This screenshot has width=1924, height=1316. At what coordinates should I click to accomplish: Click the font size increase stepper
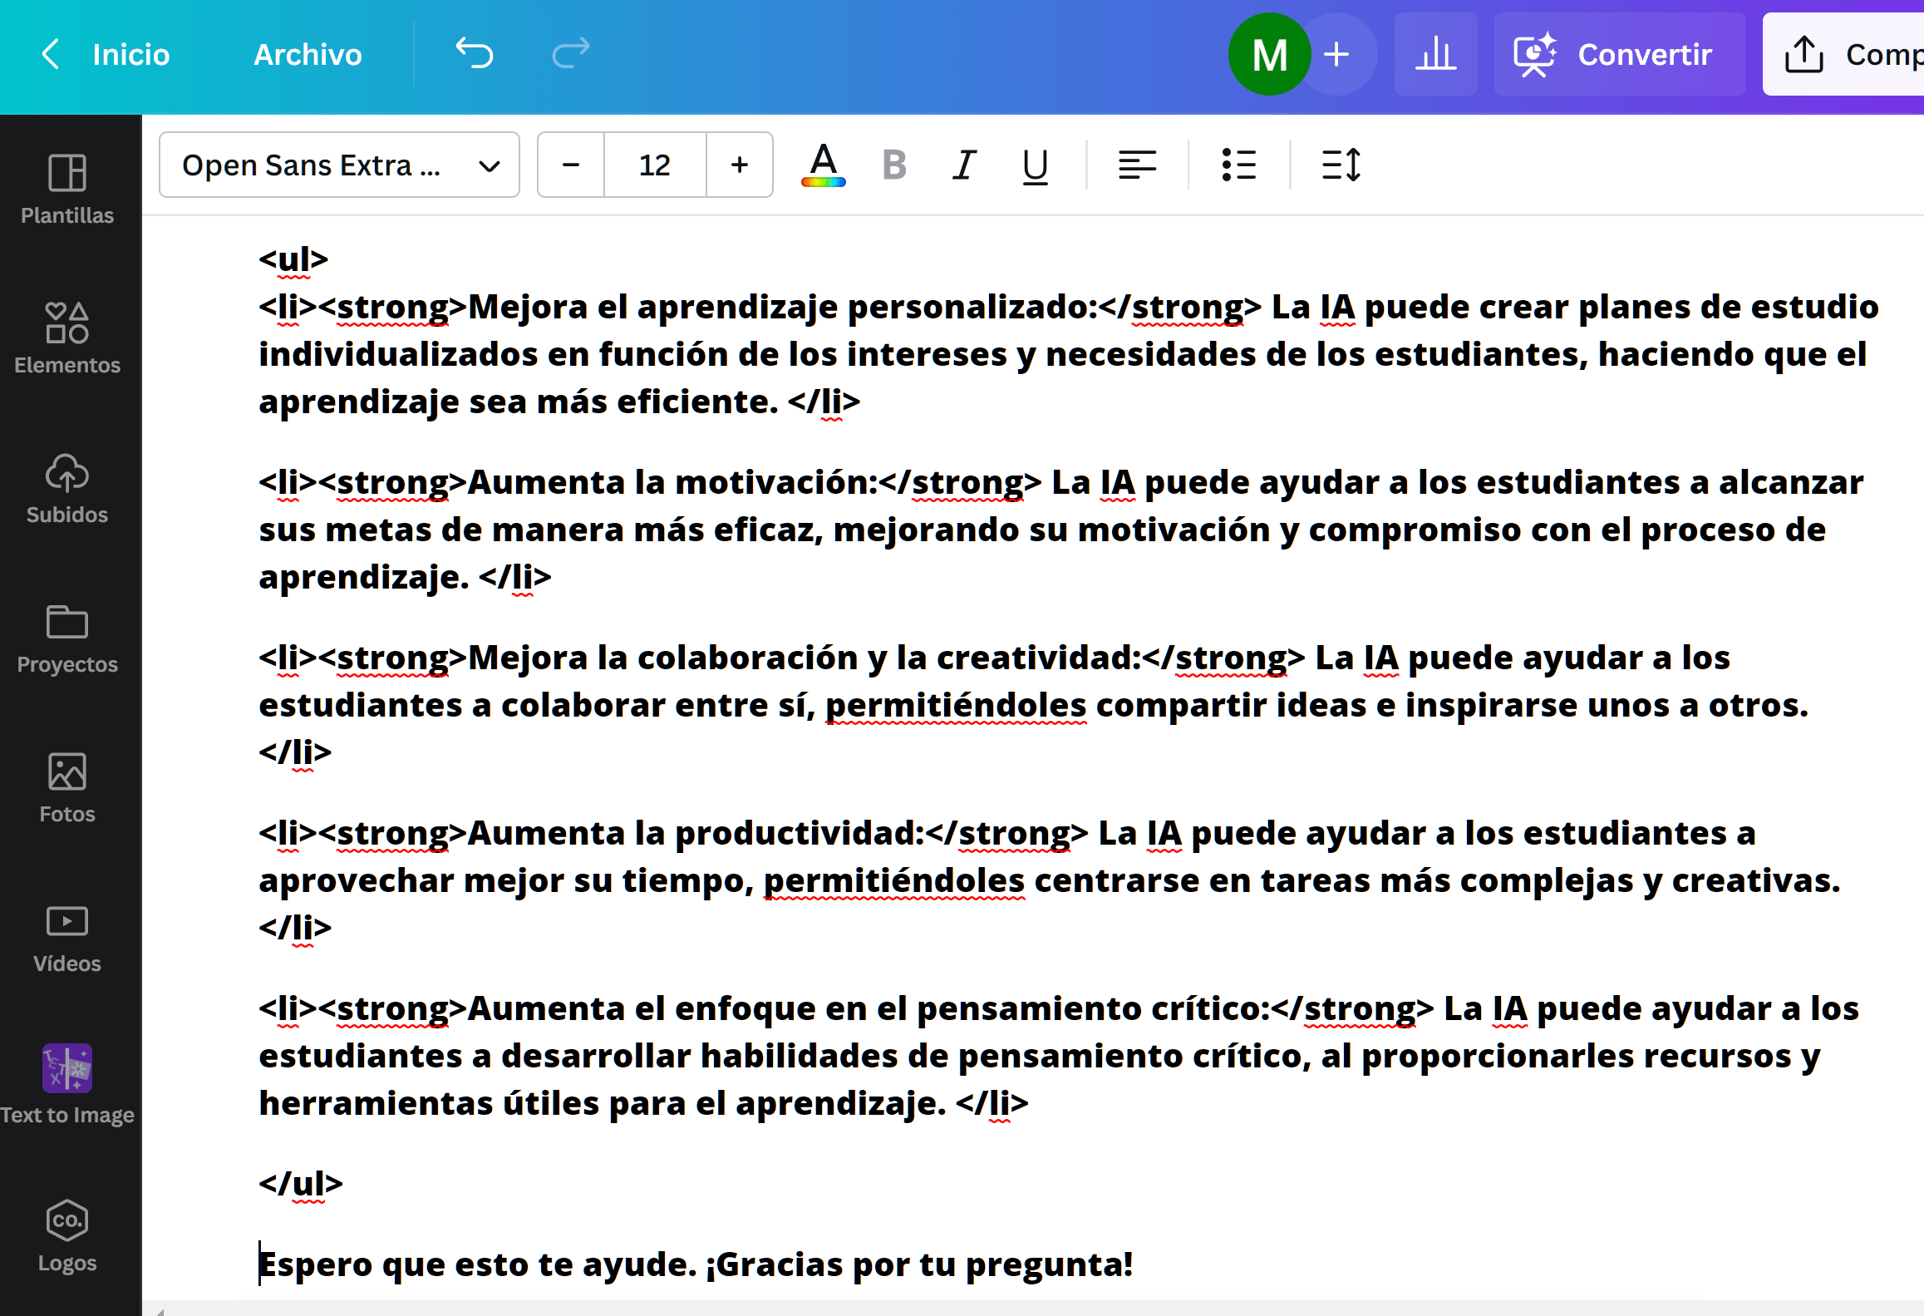pyautogui.click(x=741, y=164)
